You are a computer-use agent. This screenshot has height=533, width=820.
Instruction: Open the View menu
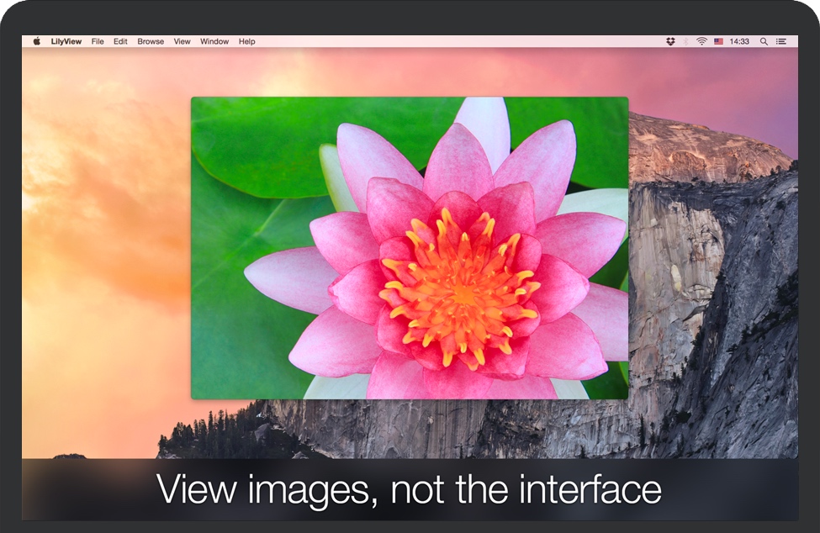182,41
